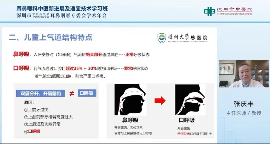This screenshot has width=270, height=144.
Task: Click the speaker webcam video
Action: 243,74
